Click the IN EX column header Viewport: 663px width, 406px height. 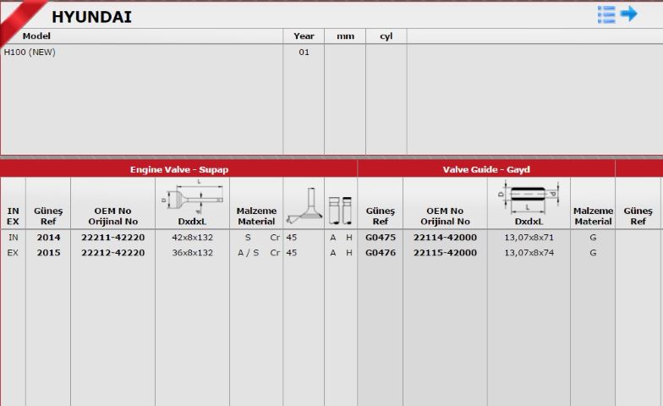(x=14, y=216)
